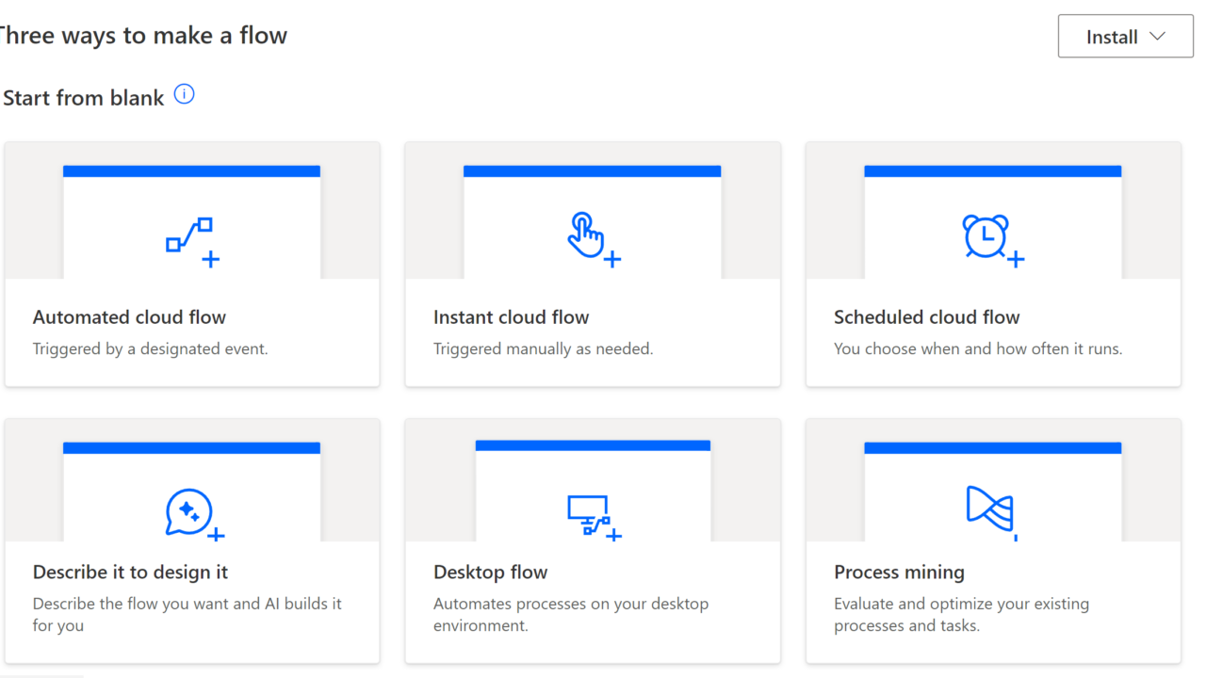The height and width of the screenshot is (678, 1206).
Task: Click the Instant cloud flow title
Action: tap(511, 317)
